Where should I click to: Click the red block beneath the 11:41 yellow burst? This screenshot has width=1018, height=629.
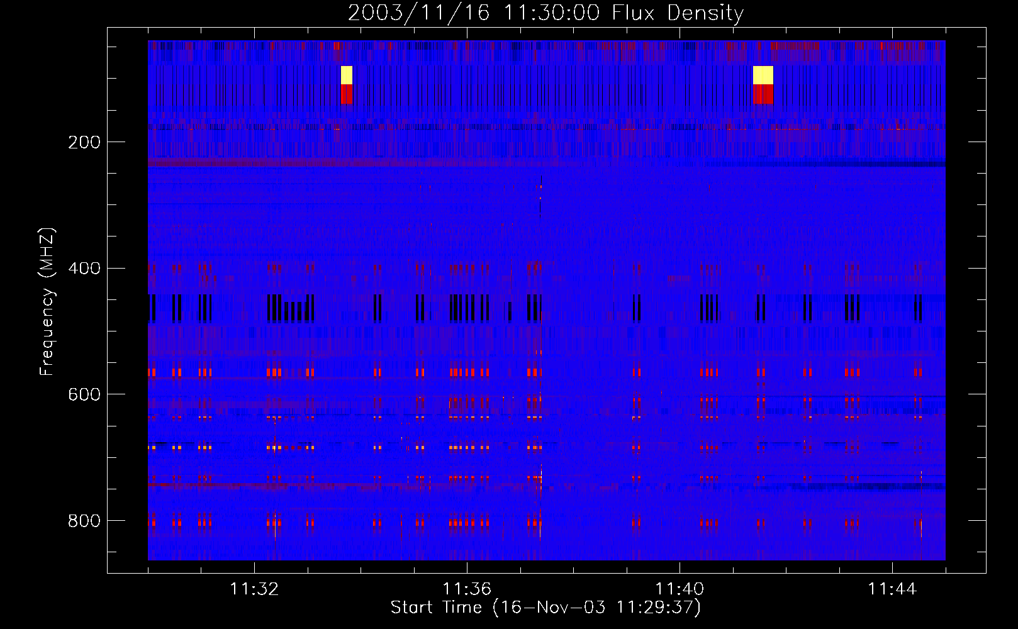pyautogui.click(x=763, y=94)
